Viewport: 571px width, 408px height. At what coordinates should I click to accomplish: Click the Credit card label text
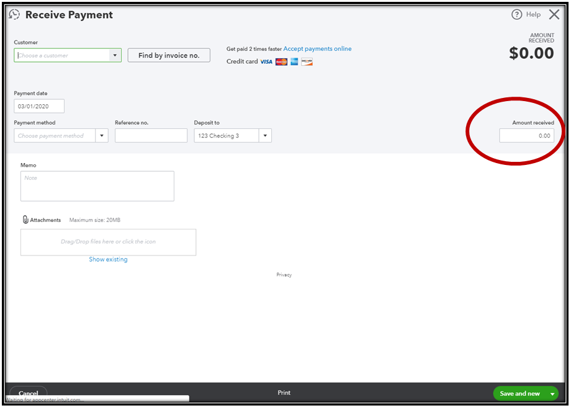(242, 61)
